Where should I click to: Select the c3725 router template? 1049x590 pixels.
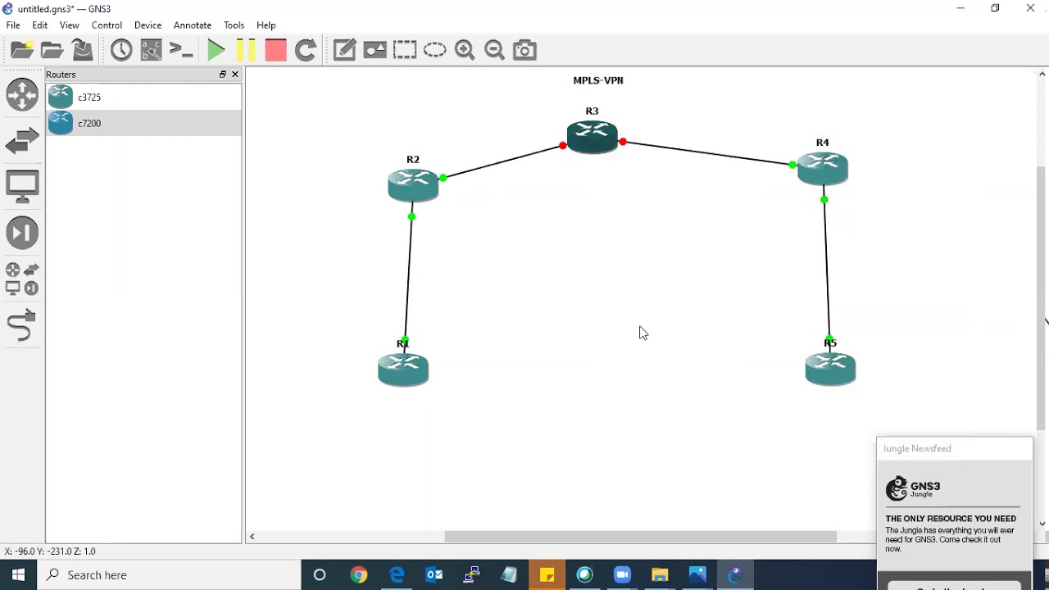coord(143,97)
